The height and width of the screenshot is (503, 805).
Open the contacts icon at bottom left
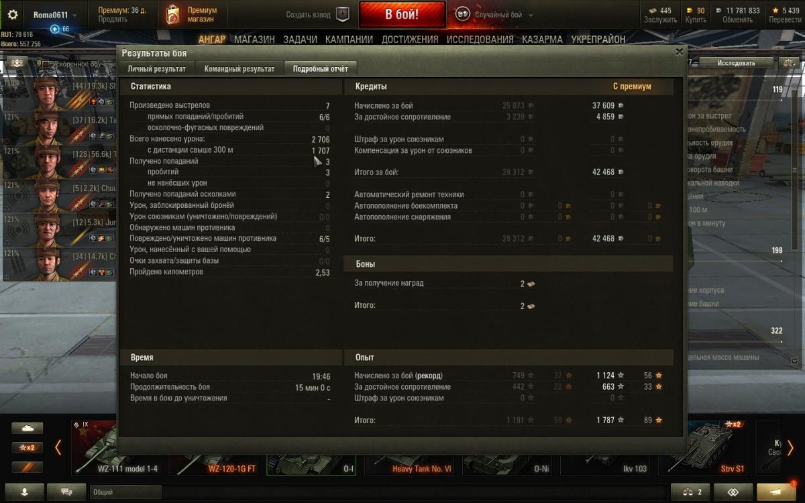(x=24, y=492)
